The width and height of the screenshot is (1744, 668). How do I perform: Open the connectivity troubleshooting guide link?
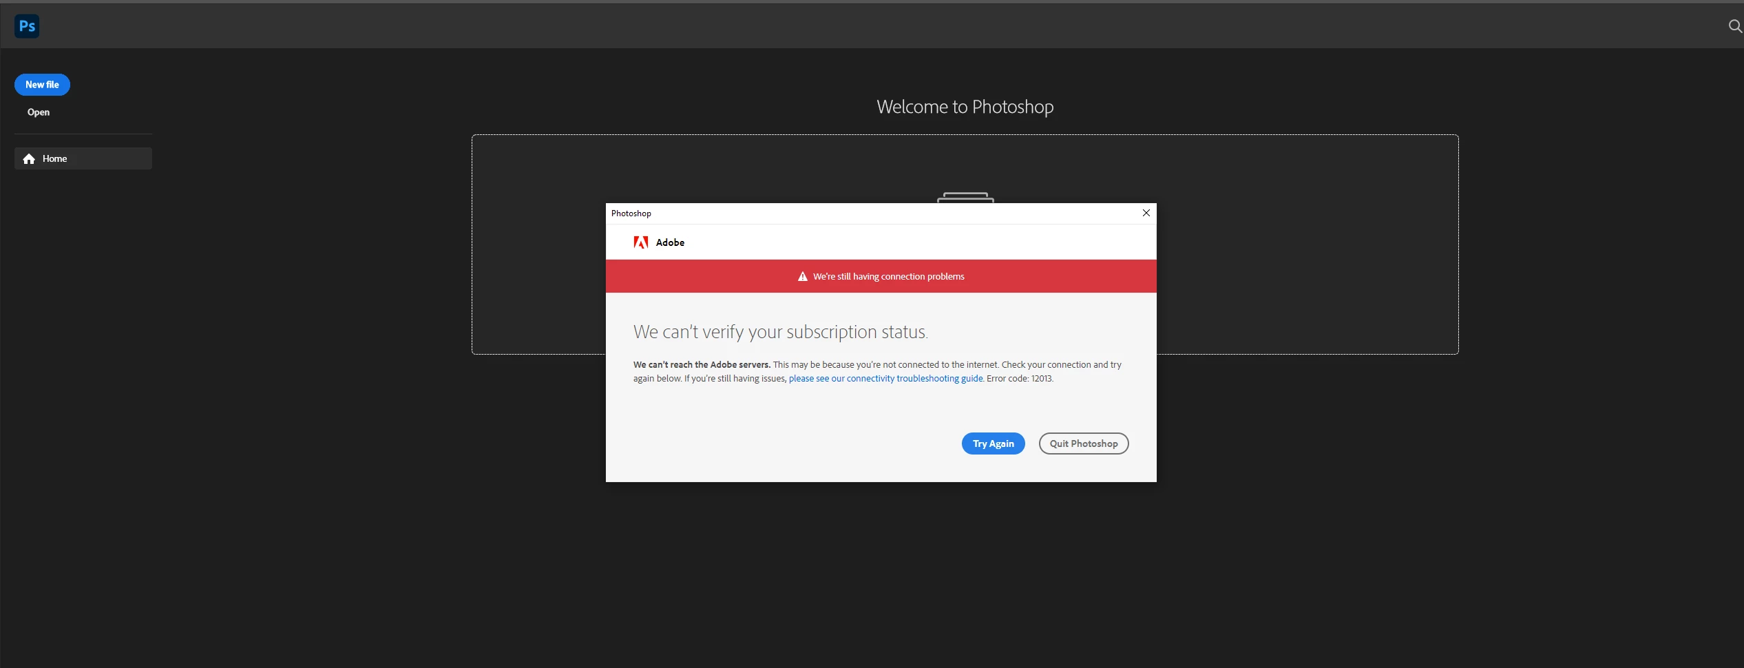click(886, 379)
